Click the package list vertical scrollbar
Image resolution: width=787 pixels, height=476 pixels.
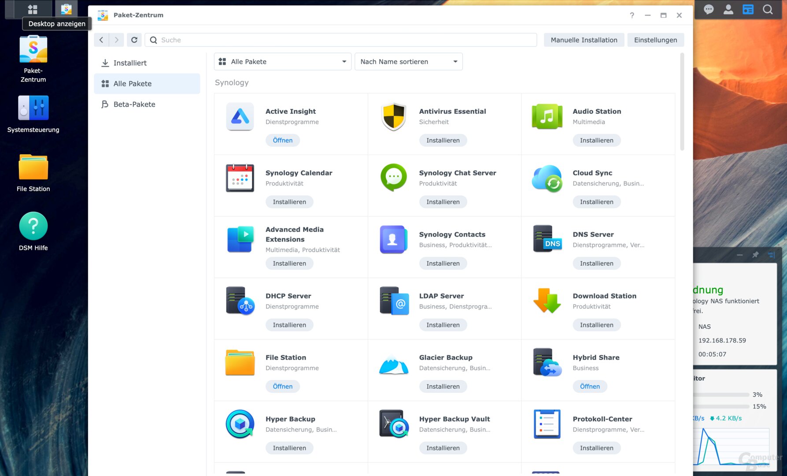[x=682, y=102]
